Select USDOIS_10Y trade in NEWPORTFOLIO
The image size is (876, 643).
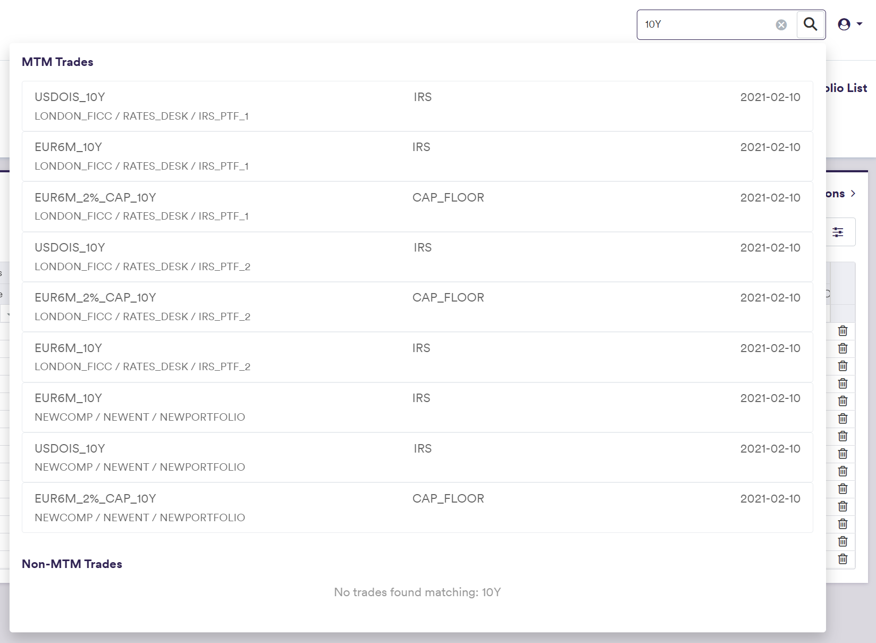(x=417, y=457)
